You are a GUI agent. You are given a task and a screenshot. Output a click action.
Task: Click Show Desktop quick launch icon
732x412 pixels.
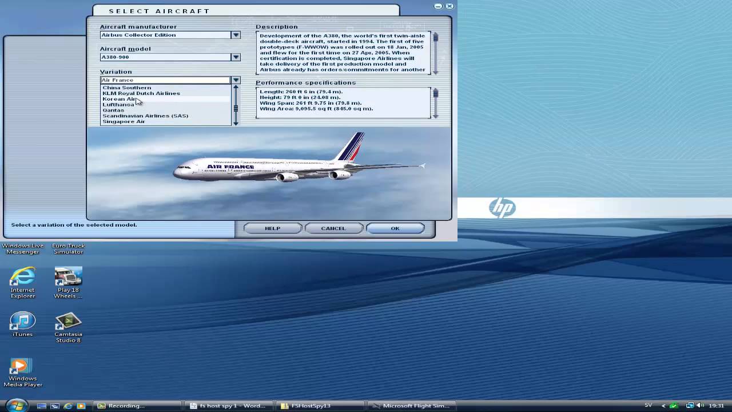[42, 406]
